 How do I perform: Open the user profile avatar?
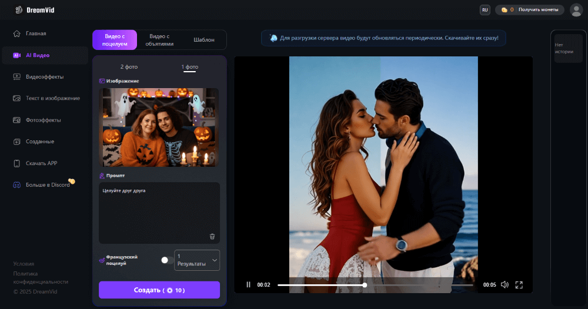[576, 10]
